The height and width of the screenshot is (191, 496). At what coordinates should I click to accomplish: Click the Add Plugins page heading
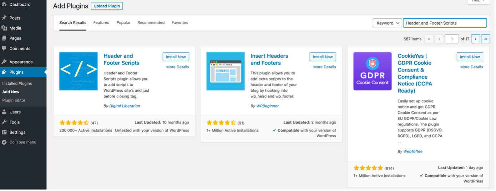point(71,6)
